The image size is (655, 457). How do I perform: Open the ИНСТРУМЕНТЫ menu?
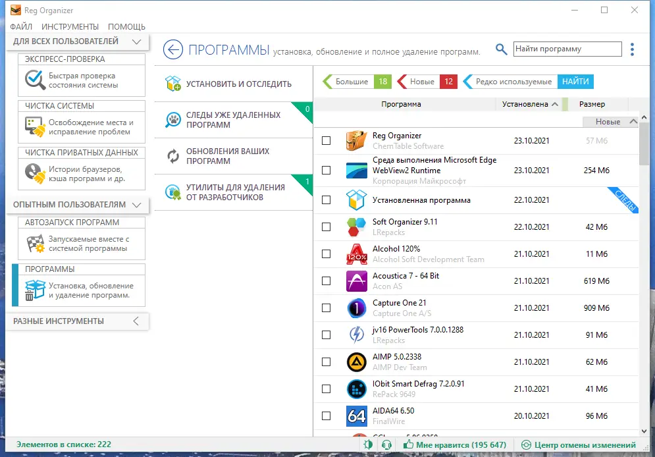click(x=70, y=27)
